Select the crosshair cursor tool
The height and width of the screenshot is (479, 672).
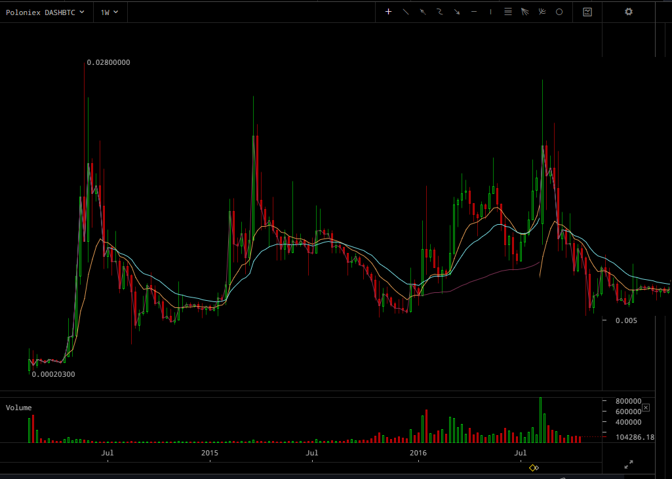[388, 12]
